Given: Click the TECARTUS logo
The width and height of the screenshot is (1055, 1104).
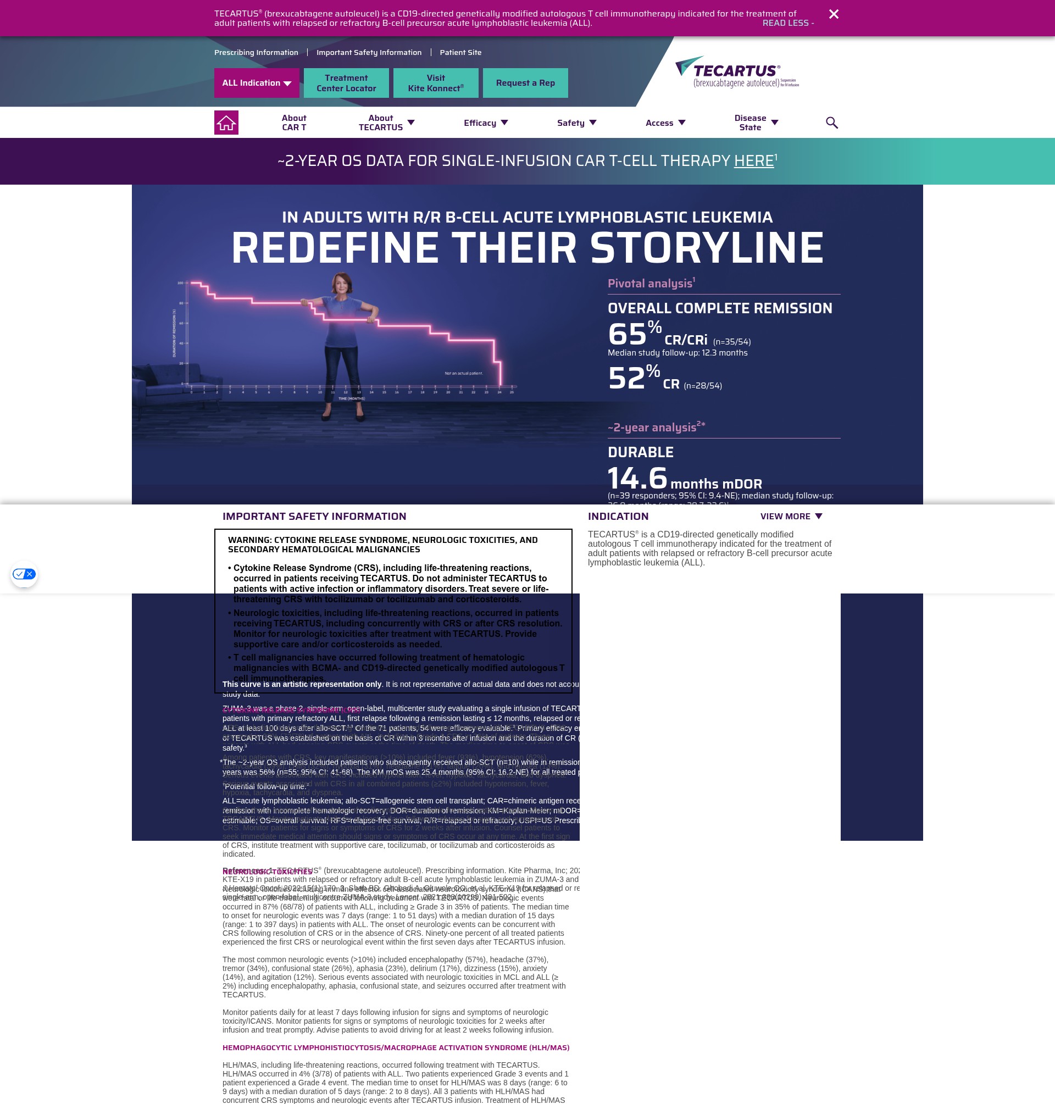Looking at the screenshot, I should tap(737, 72).
